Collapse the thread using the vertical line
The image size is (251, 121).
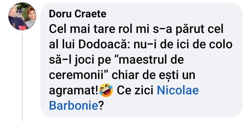point(22,77)
